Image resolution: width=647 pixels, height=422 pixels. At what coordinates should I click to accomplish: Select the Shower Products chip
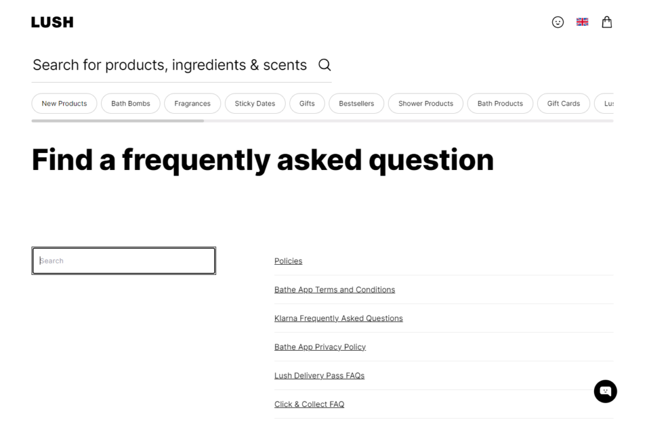(425, 103)
